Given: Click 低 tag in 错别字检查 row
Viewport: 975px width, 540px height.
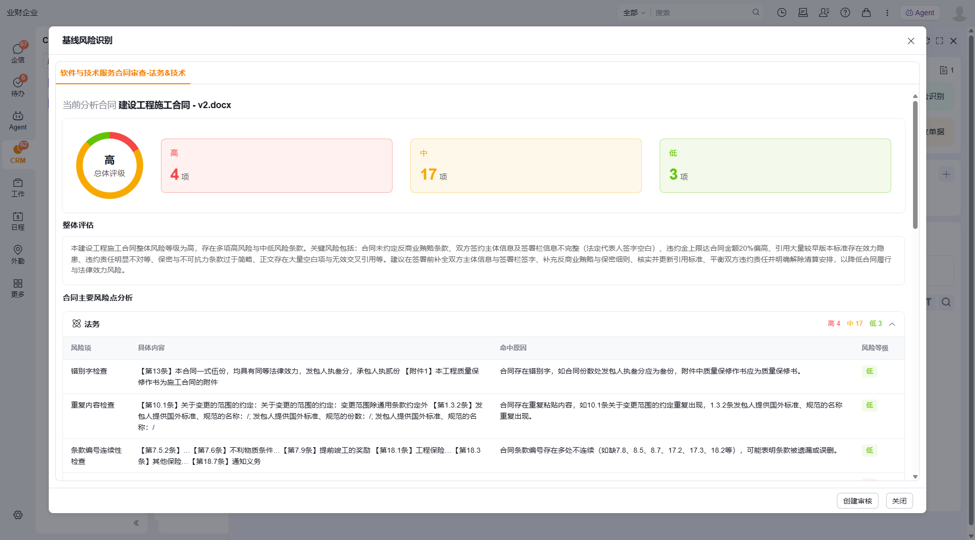Looking at the screenshot, I should 869,371.
